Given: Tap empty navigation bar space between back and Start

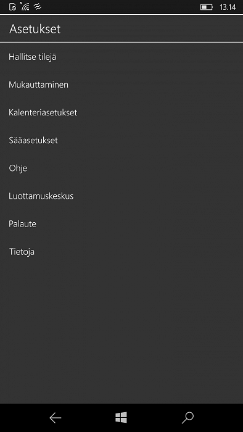Looking at the screenshot, I should coord(88,418).
